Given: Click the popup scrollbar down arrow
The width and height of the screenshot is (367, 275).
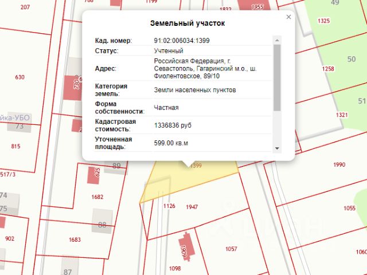Looking at the screenshot, I should pos(277,148).
